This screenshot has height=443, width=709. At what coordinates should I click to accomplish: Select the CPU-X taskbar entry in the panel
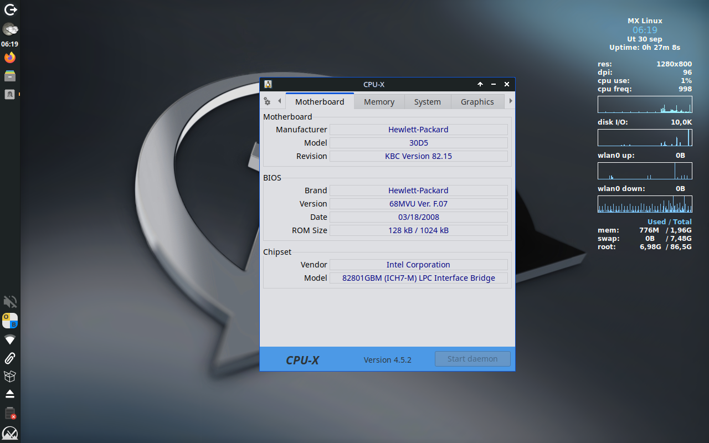(10, 94)
